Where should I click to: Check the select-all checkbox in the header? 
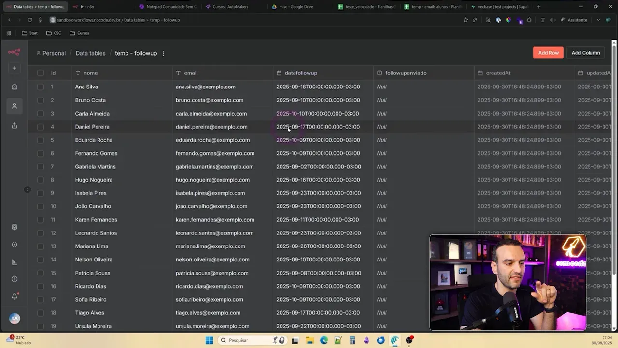(41, 72)
